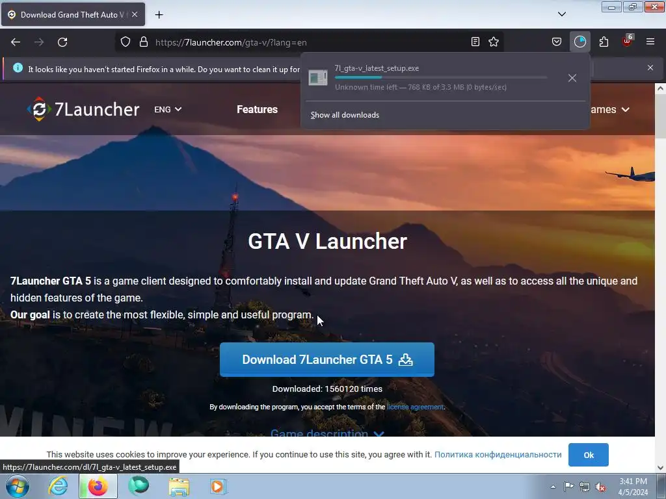
Task: Click the GTA V Launcher heading
Action: click(x=328, y=241)
